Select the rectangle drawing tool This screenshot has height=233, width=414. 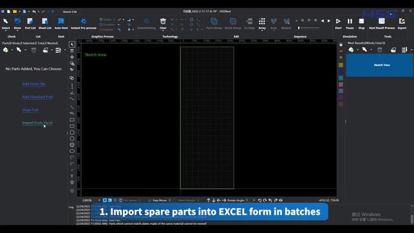click(x=72, y=120)
